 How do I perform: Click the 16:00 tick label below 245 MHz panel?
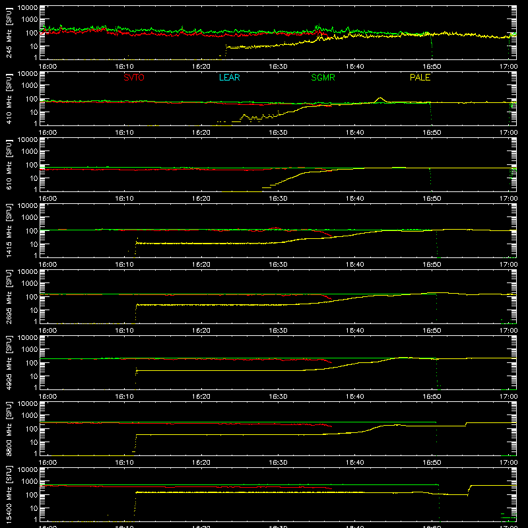(48, 67)
